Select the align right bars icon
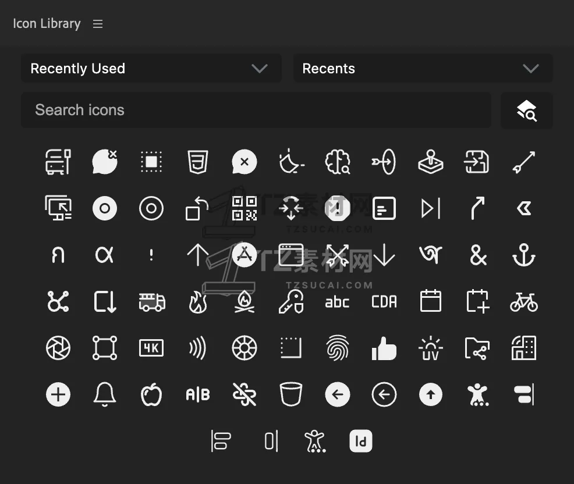The width and height of the screenshot is (574, 484). pyautogui.click(x=524, y=395)
